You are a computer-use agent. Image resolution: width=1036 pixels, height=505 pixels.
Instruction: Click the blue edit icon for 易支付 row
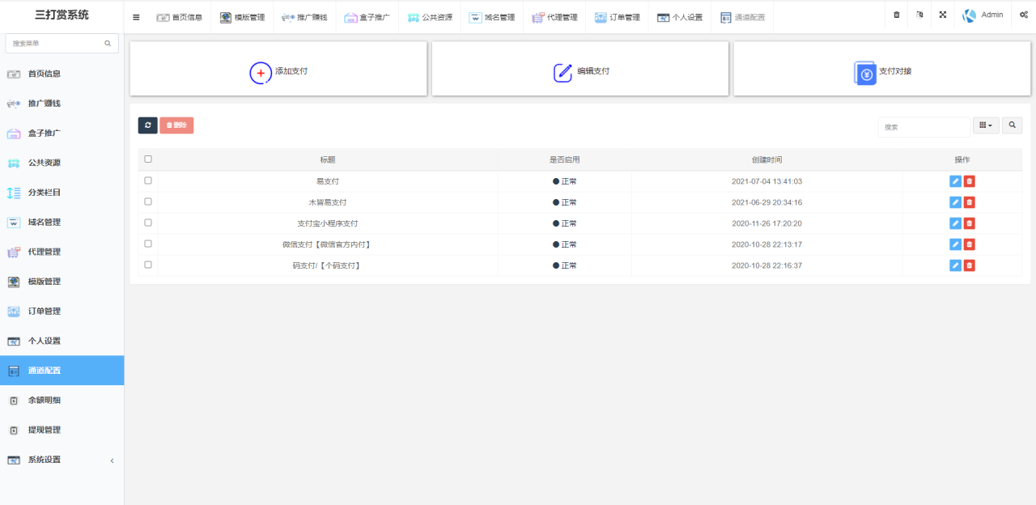[955, 181]
